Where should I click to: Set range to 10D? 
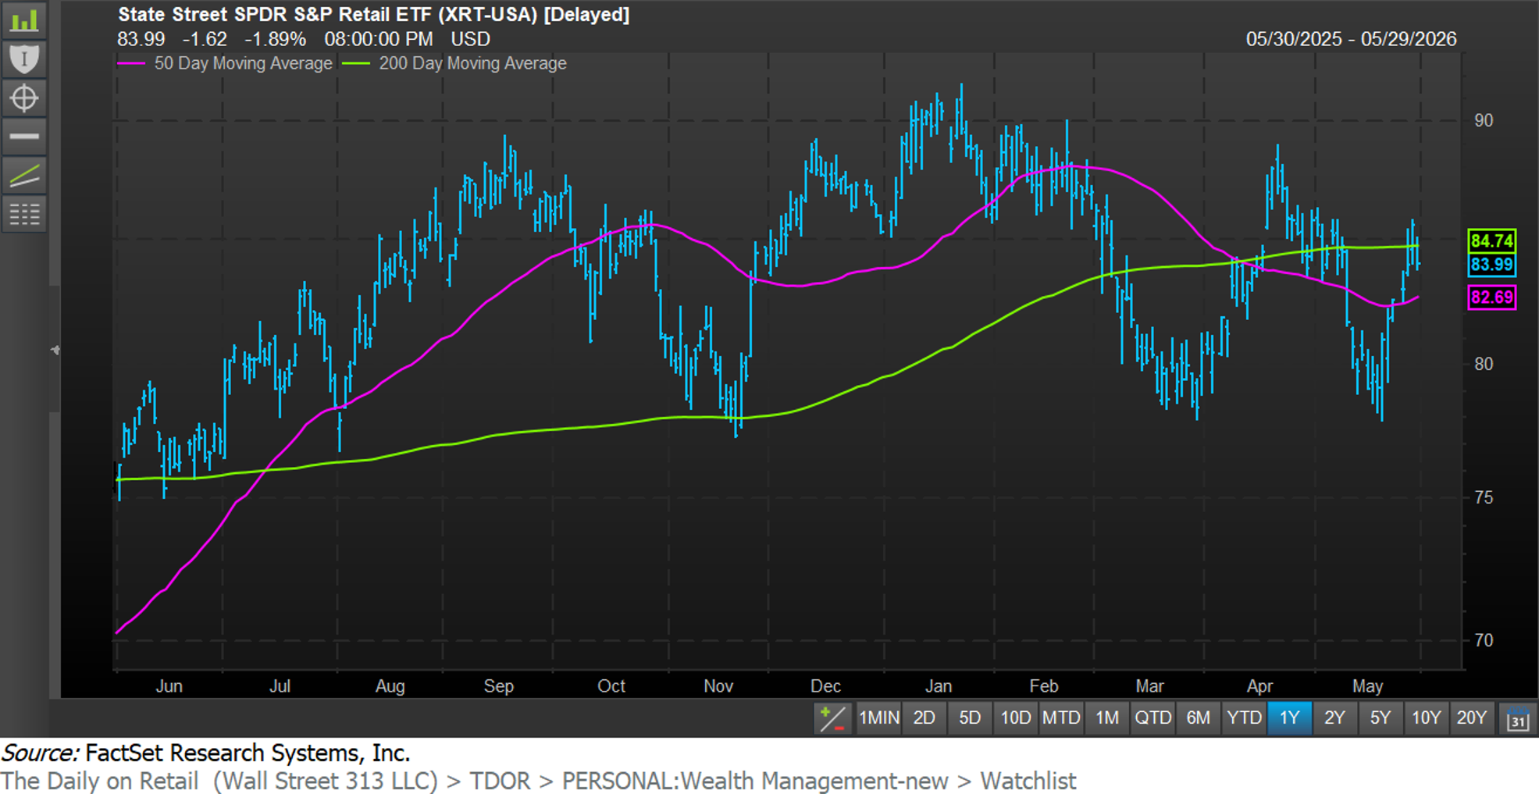1015,717
